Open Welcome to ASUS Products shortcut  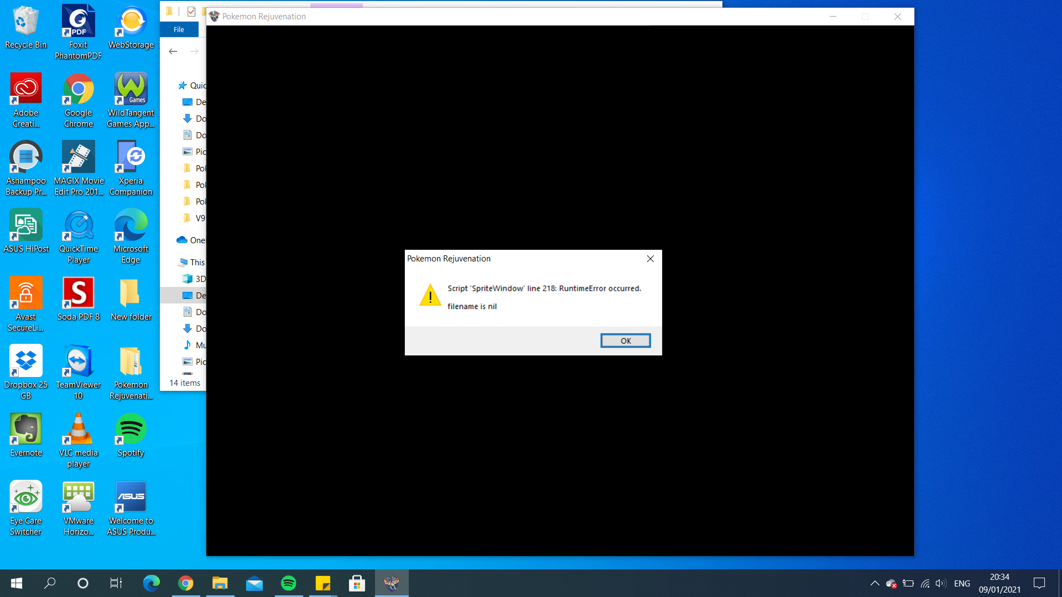click(131, 509)
